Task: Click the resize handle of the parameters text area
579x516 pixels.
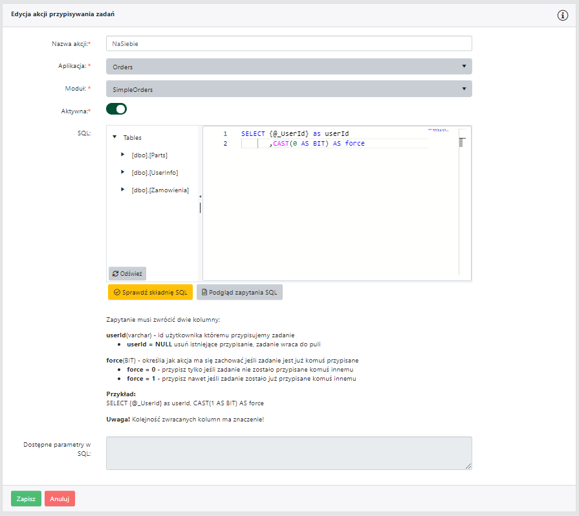Action: (468, 466)
